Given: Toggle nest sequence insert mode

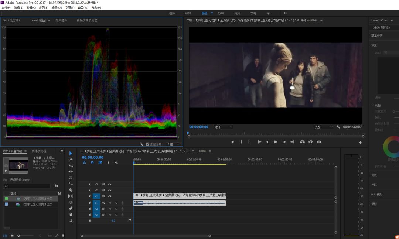Looking at the screenshot, I should (x=84, y=163).
